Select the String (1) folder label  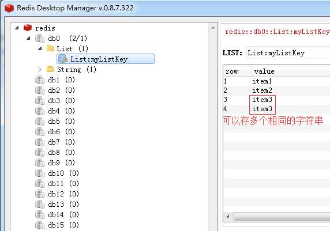click(77, 70)
